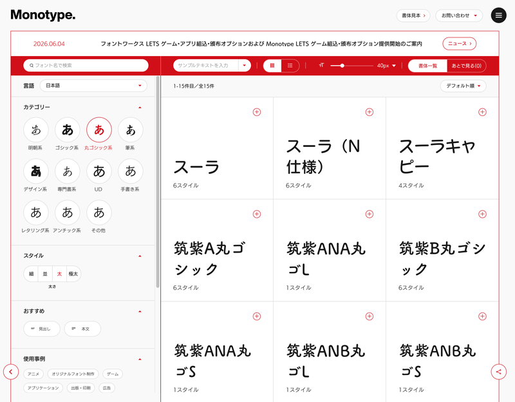
Task: Select the ゲーム use-case tag
Action: 113,374
